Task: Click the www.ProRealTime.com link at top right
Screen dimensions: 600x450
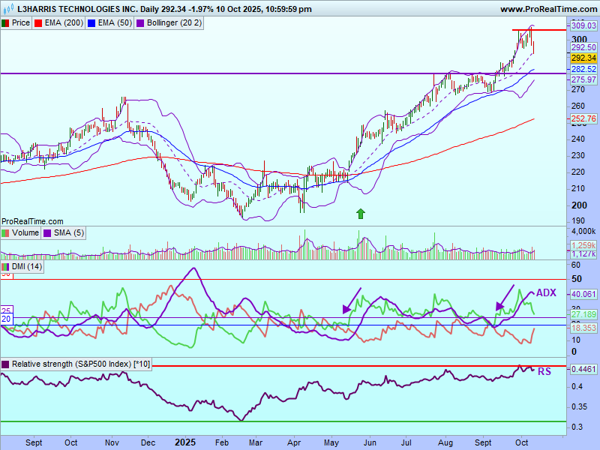Action: pyautogui.click(x=547, y=9)
